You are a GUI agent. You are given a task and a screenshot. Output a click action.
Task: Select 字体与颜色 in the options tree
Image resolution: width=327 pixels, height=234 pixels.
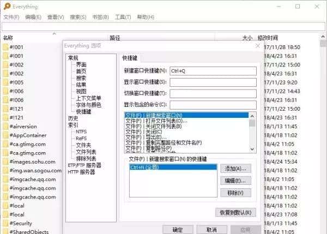(x=89, y=105)
